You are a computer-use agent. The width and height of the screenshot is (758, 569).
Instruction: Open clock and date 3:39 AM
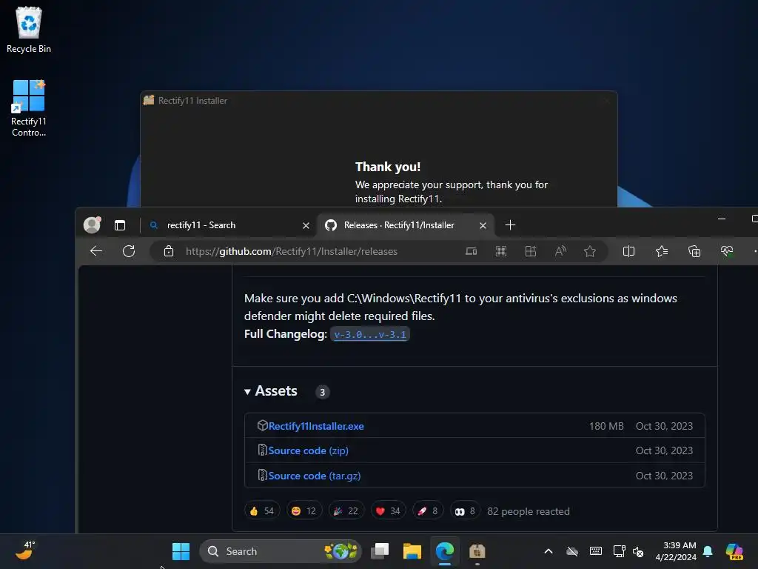[676, 551]
